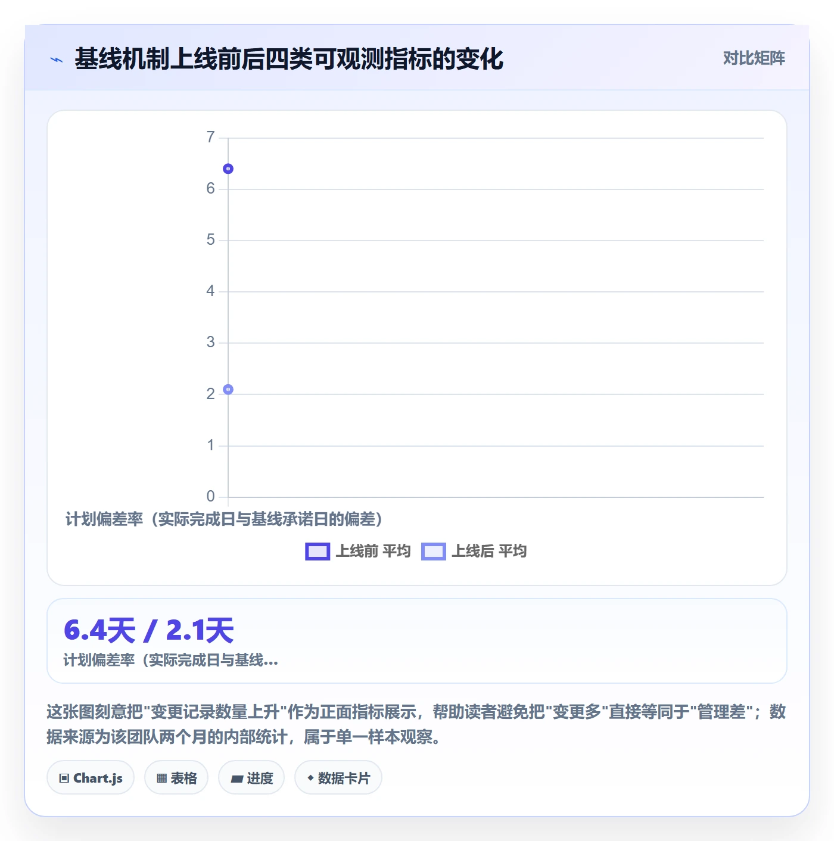Click the Chart.js tag chip
Viewport: 834px width, 841px height.
pyautogui.click(x=91, y=778)
